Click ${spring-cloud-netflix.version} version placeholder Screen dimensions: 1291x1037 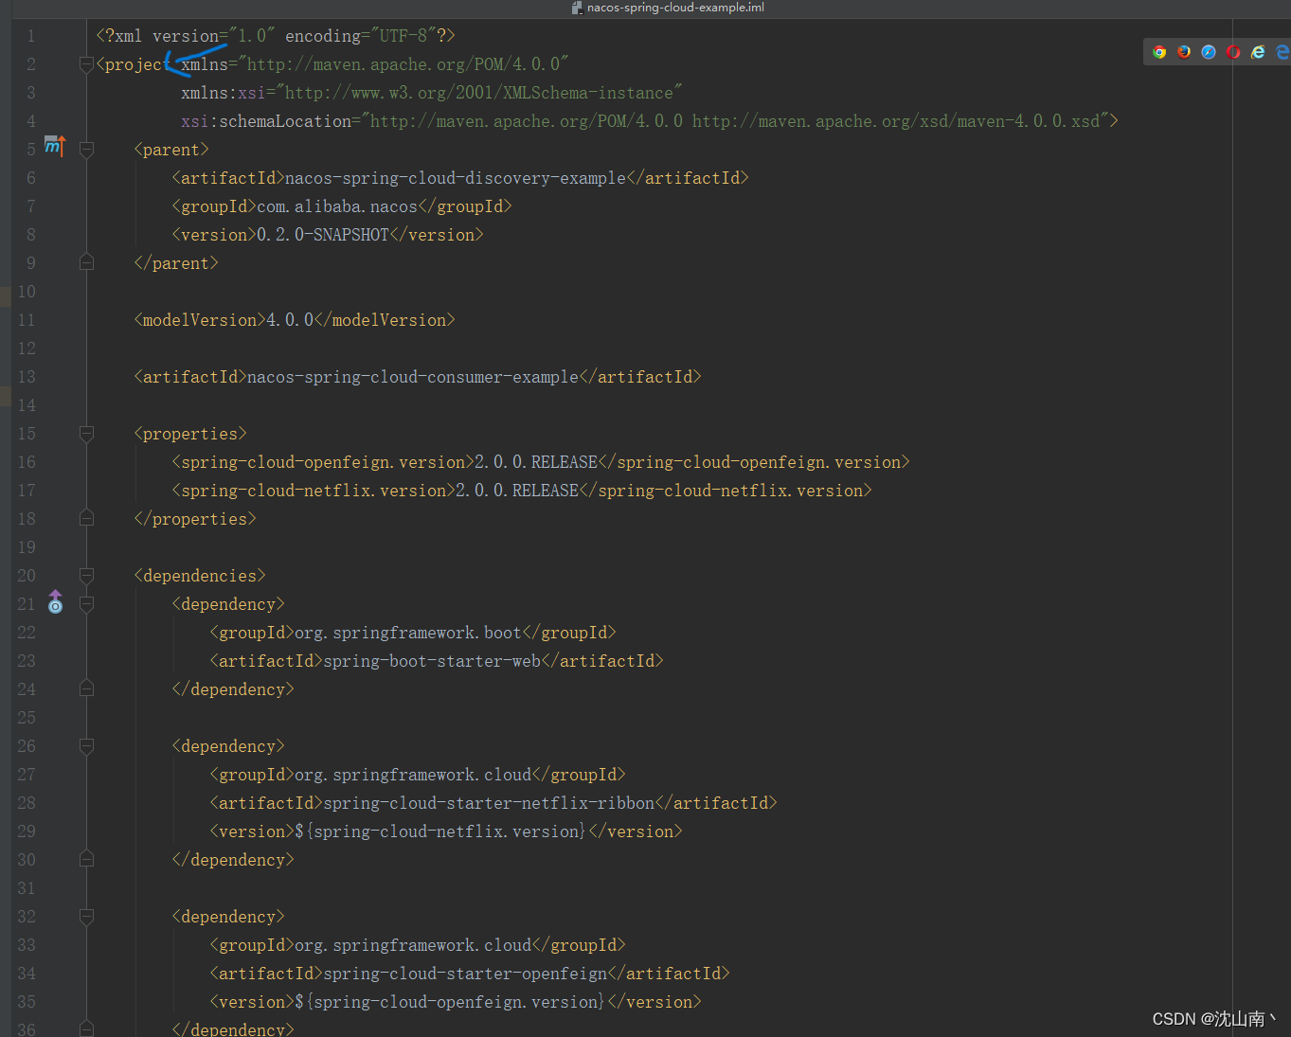(x=441, y=831)
